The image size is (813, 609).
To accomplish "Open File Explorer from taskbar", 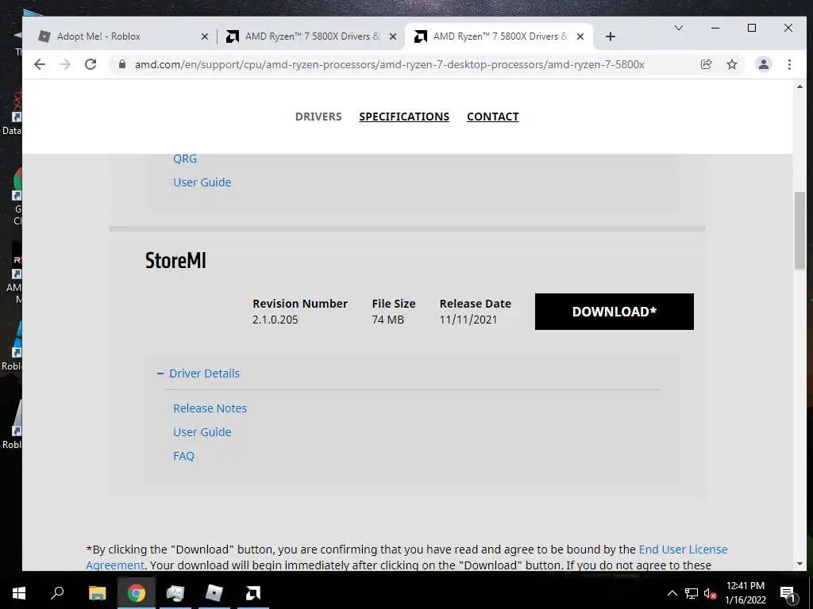I will pos(97,593).
